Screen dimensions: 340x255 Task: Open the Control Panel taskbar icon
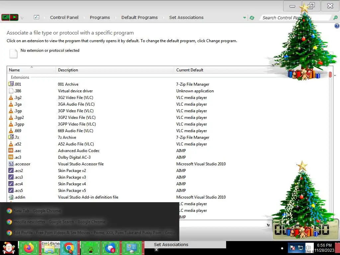click(x=132, y=248)
